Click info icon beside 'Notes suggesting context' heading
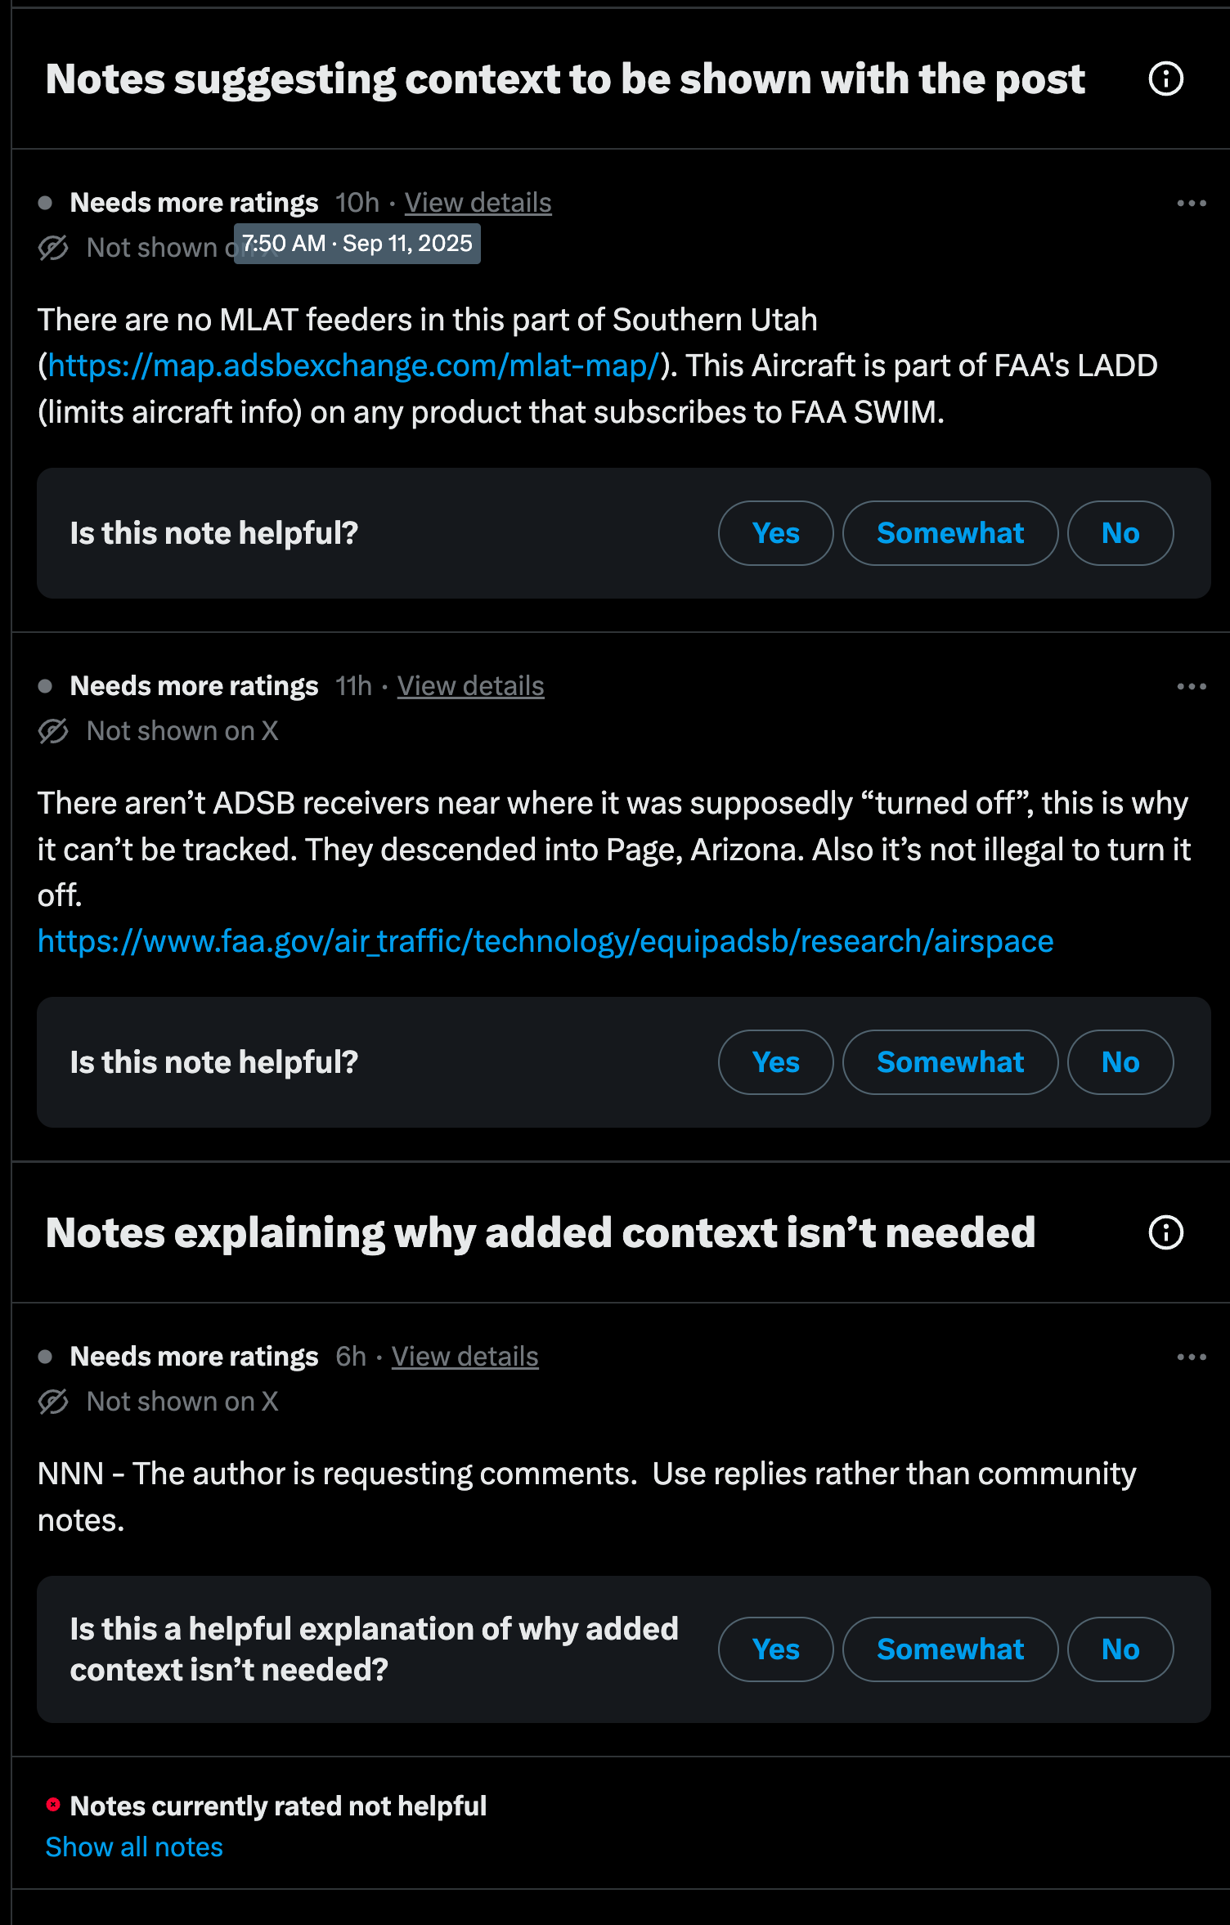The height and width of the screenshot is (1925, 1230). [x=1165, y=79]
